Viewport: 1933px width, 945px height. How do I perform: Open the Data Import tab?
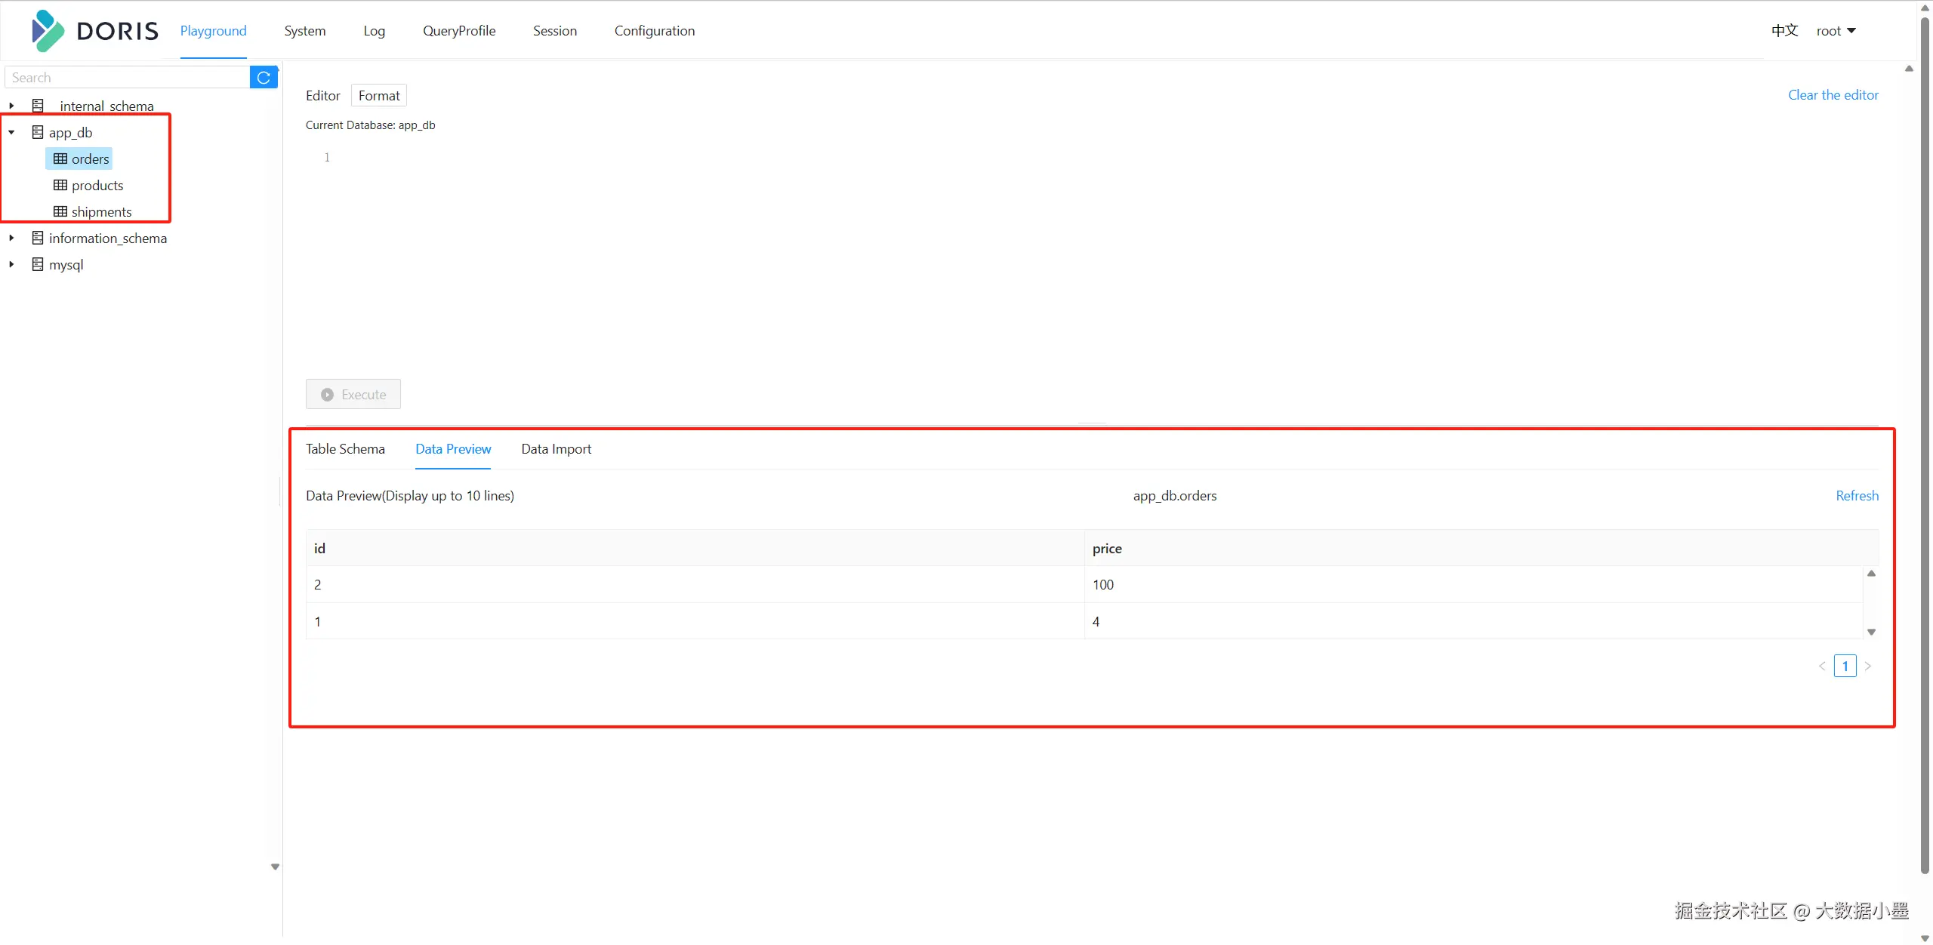click(x=556, y=449)
